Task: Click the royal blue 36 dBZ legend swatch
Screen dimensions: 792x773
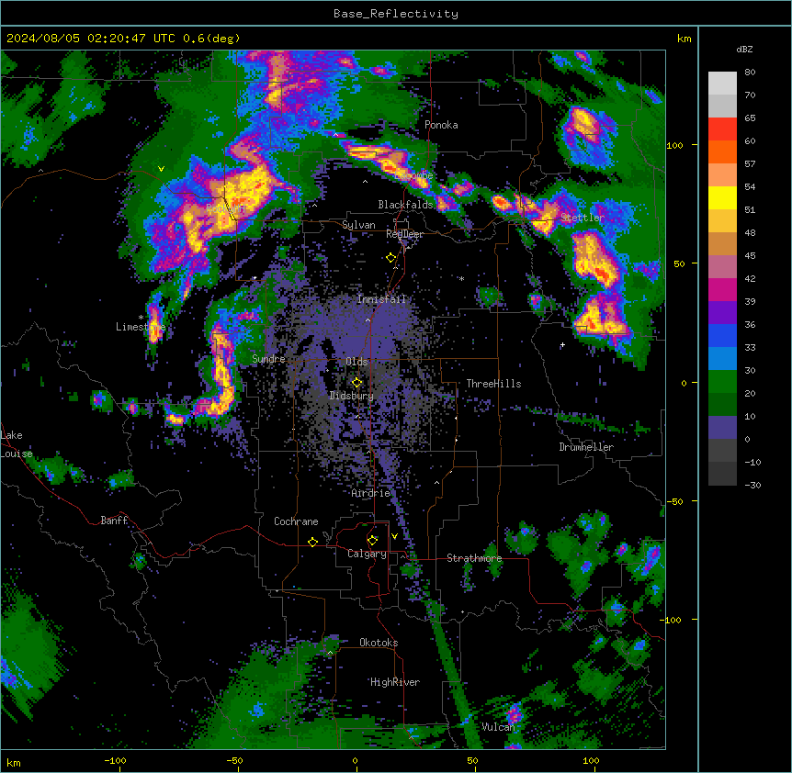Action: [x=722, y=335]
